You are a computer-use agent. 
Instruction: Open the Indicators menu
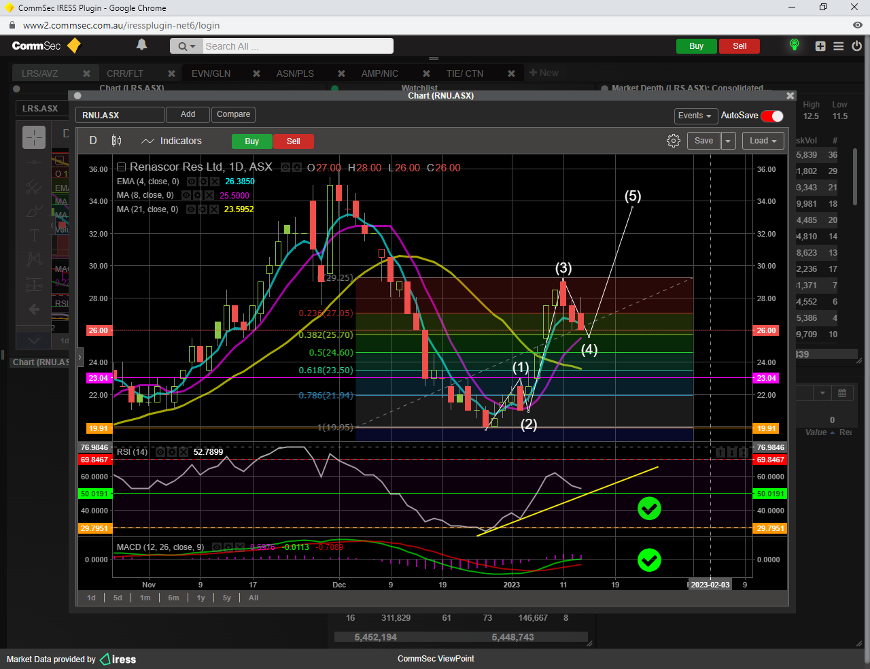(x=171, y=141)
